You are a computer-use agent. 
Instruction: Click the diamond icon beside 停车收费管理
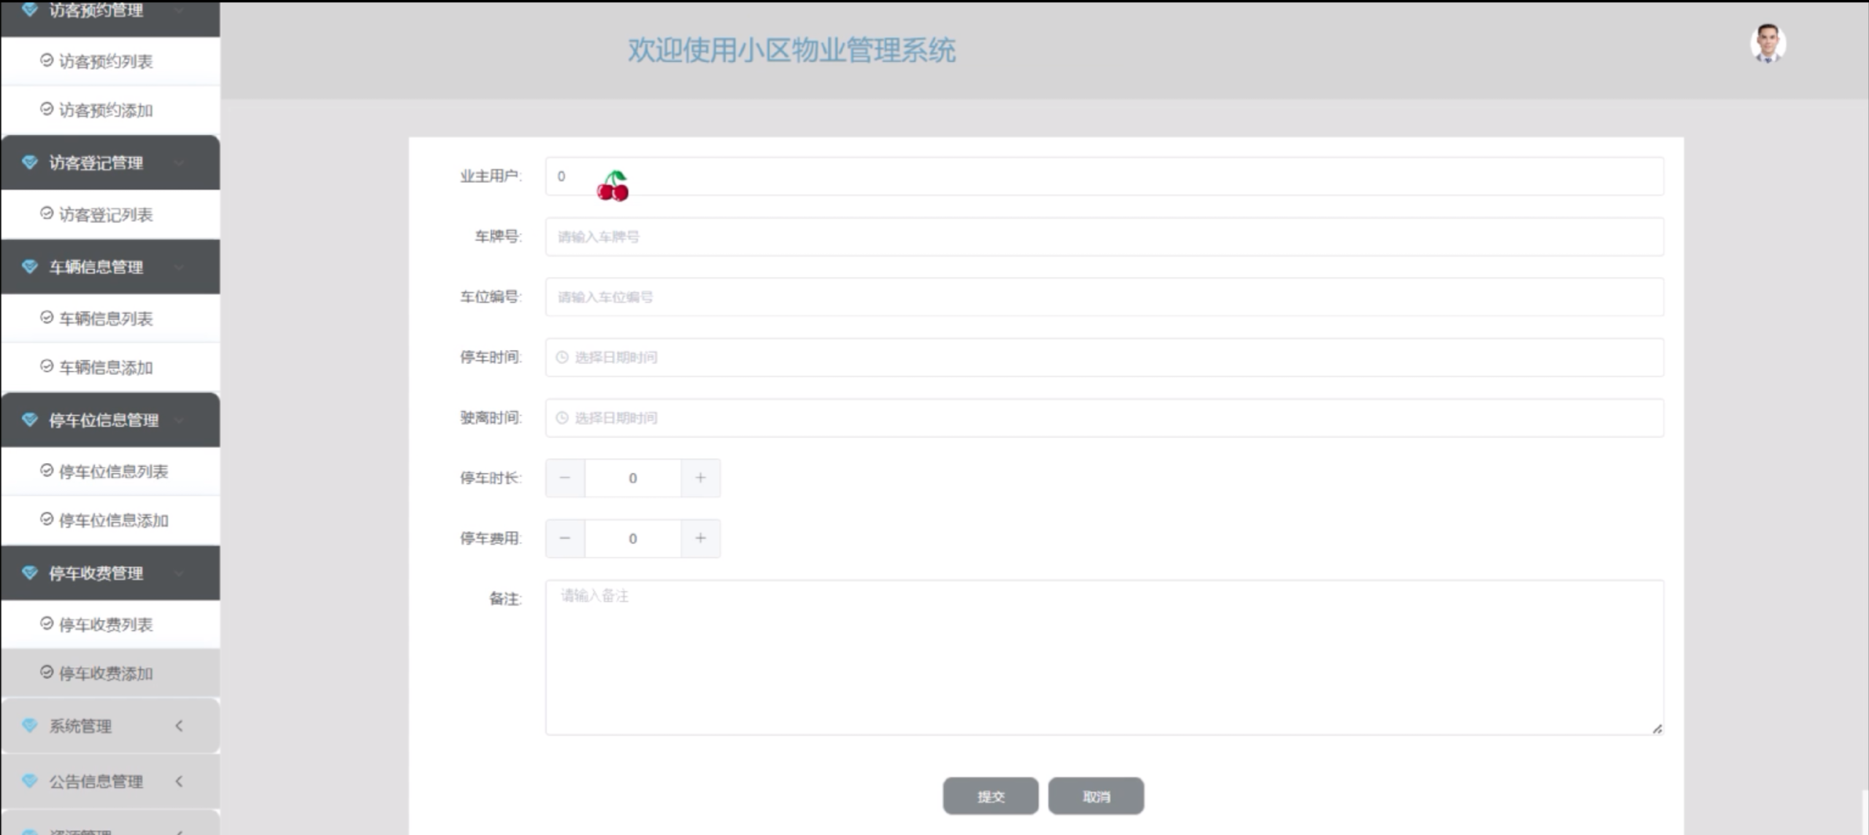(29, 572)
